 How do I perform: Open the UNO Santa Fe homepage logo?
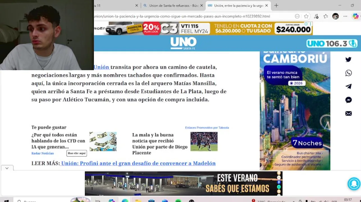[183, 43]
